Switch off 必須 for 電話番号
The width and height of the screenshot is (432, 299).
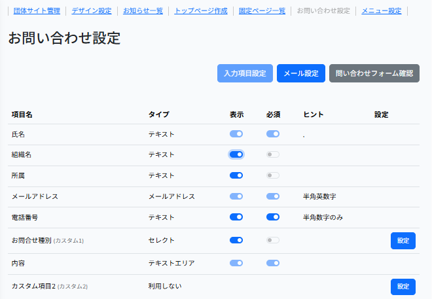(x=273, y=217)
